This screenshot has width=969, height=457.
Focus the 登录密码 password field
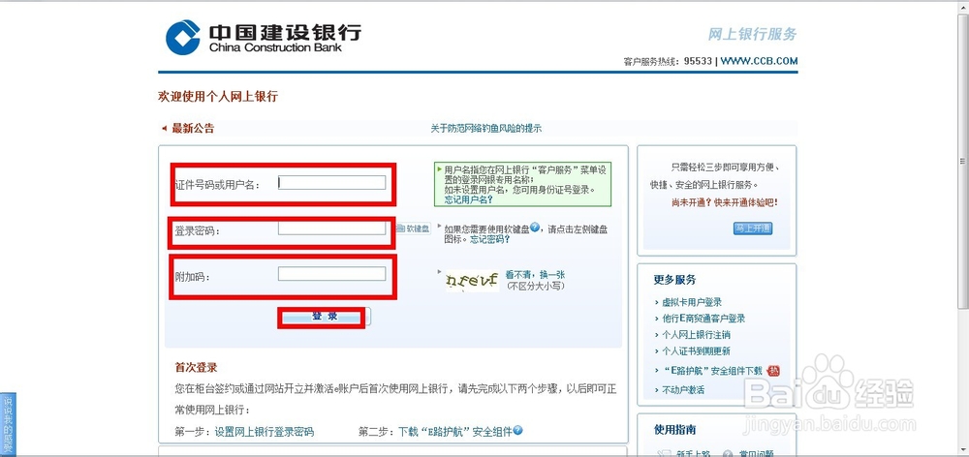pyautogui.click(x=331, y=228)
